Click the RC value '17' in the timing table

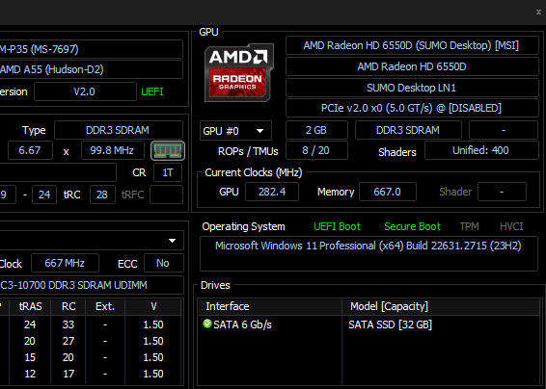pyautogui.click(x=68, y=374)
